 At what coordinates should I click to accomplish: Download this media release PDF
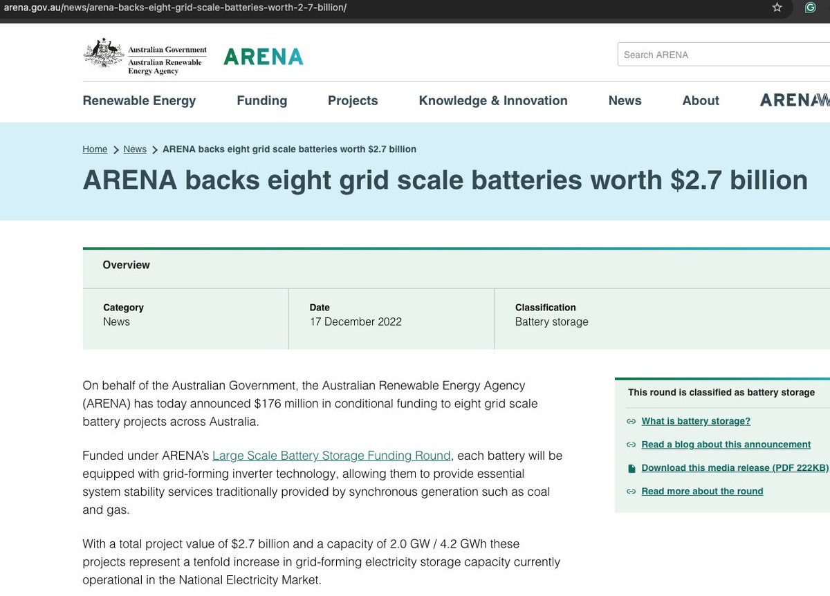click(x=735, y=468)
